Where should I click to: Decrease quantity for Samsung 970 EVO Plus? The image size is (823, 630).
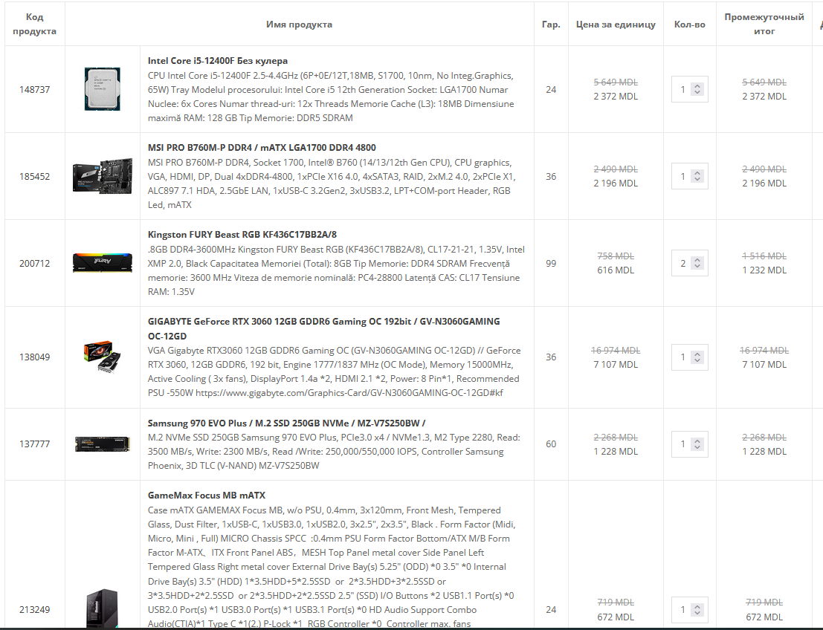coord(697,447)
